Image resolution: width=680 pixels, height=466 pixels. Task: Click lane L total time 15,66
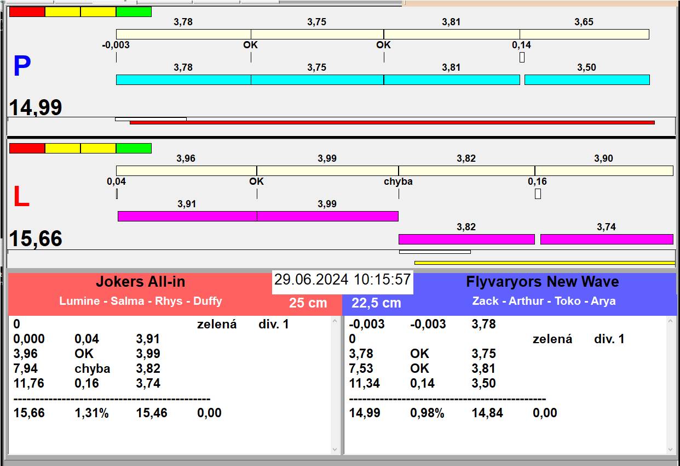coord(36,239)
